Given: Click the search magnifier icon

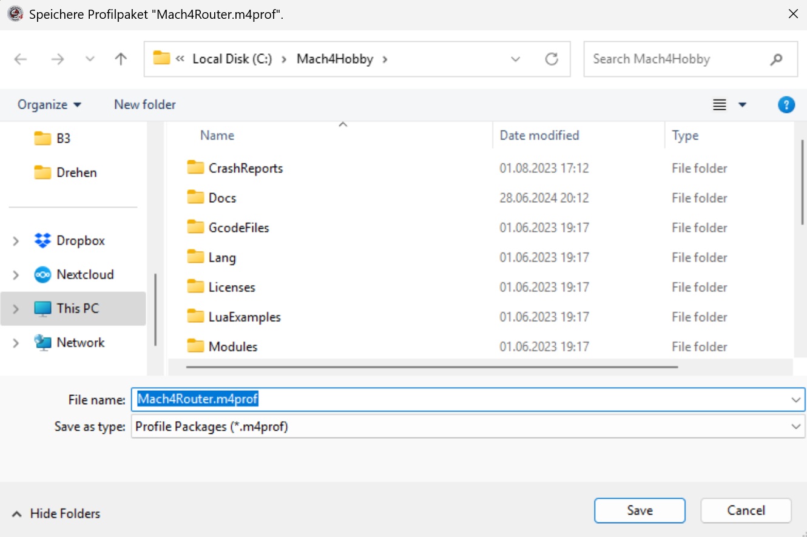Looking at the screenshot, I should [776, 59].
